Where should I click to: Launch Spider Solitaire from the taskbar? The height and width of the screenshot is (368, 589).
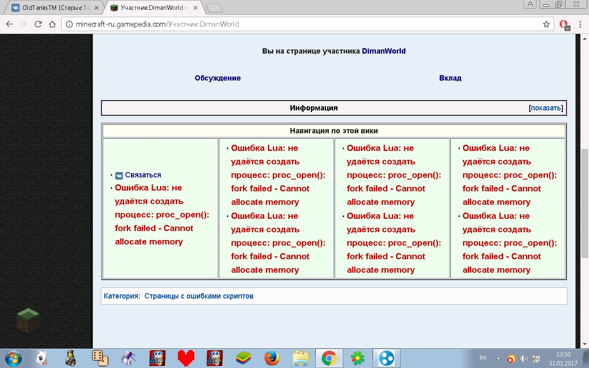[x=128, y=359]
